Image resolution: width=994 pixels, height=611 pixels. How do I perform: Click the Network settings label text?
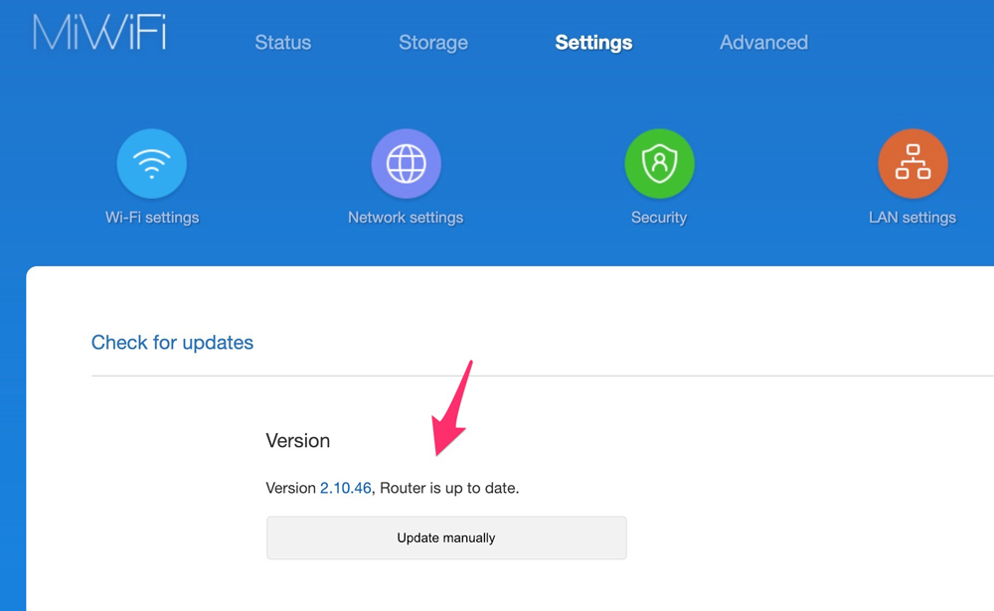tap(406, 217)
